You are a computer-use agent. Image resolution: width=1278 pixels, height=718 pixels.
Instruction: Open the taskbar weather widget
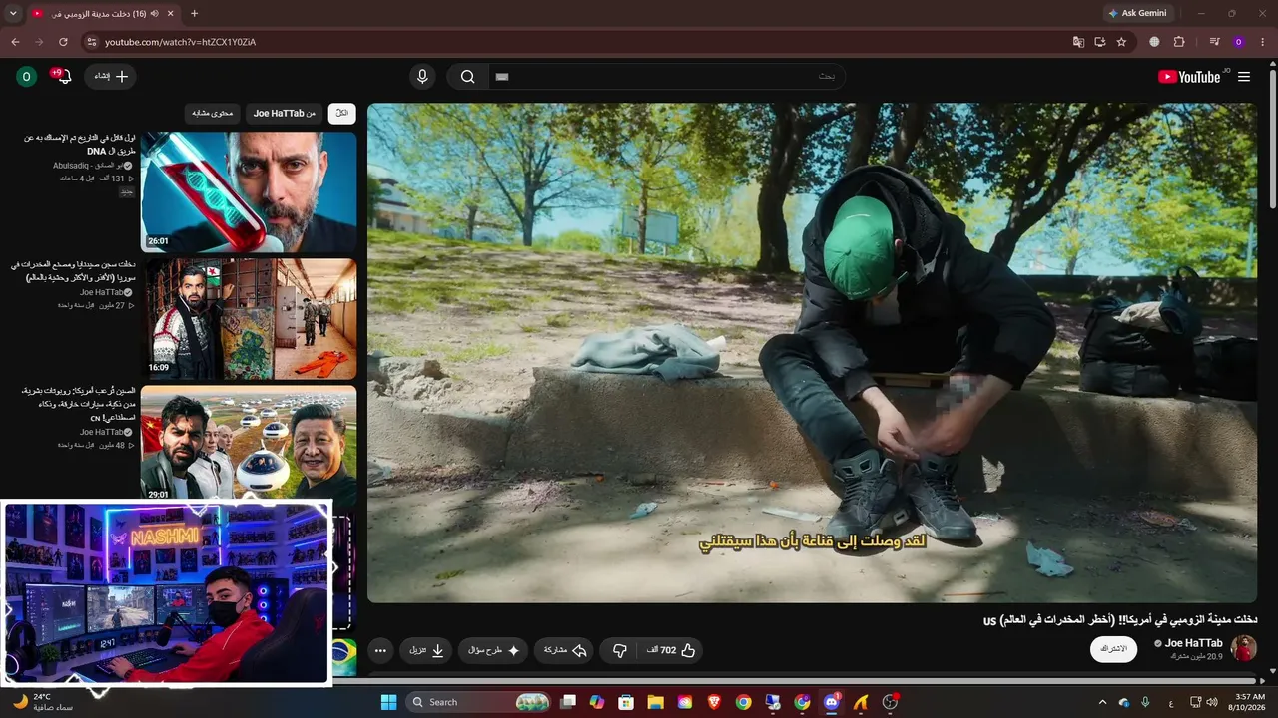42,702
